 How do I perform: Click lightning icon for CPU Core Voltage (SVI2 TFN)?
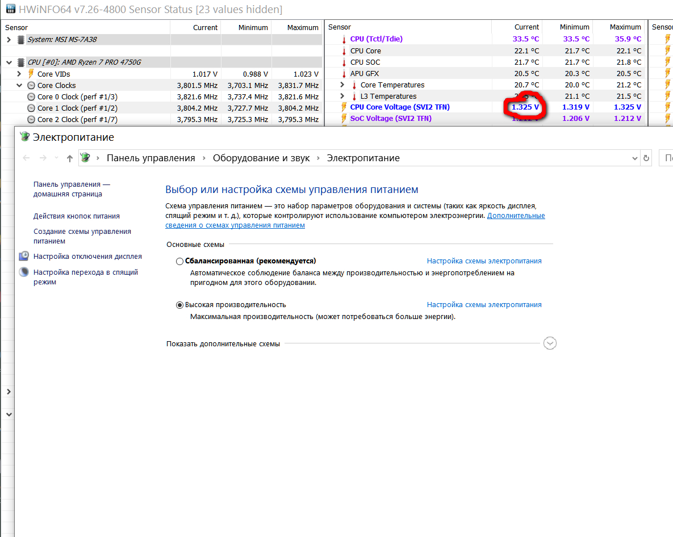[344, 107]
